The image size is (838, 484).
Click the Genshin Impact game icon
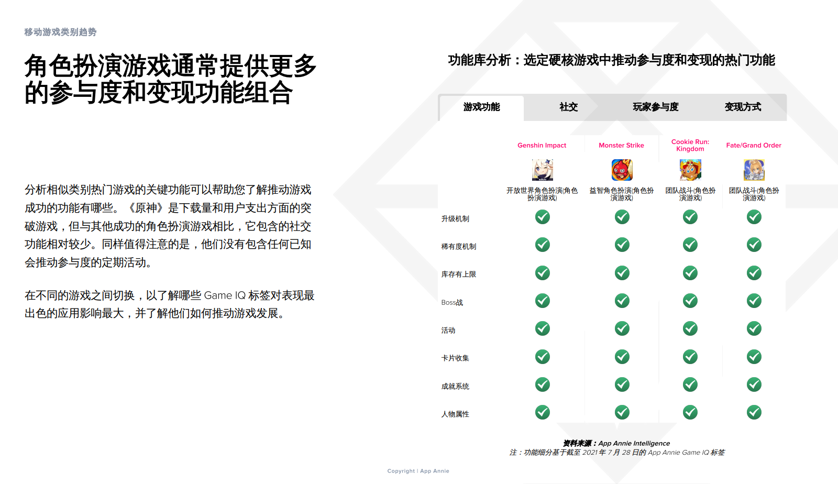(x=542, y=170)
